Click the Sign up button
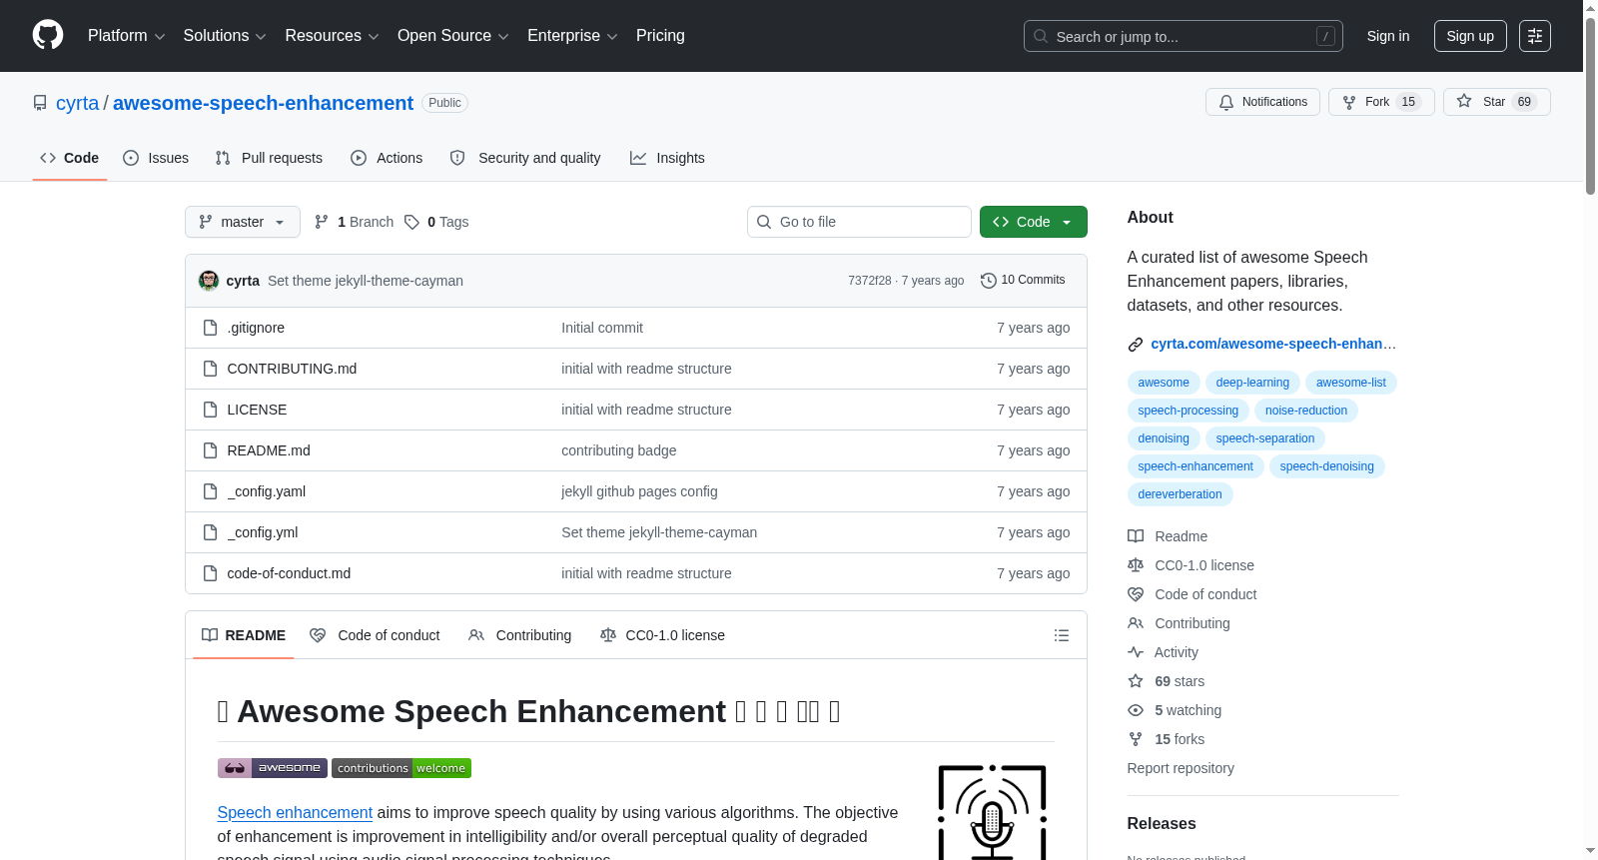Image resolution: width=1598 pixels, height=860 pixels. 1470,36
